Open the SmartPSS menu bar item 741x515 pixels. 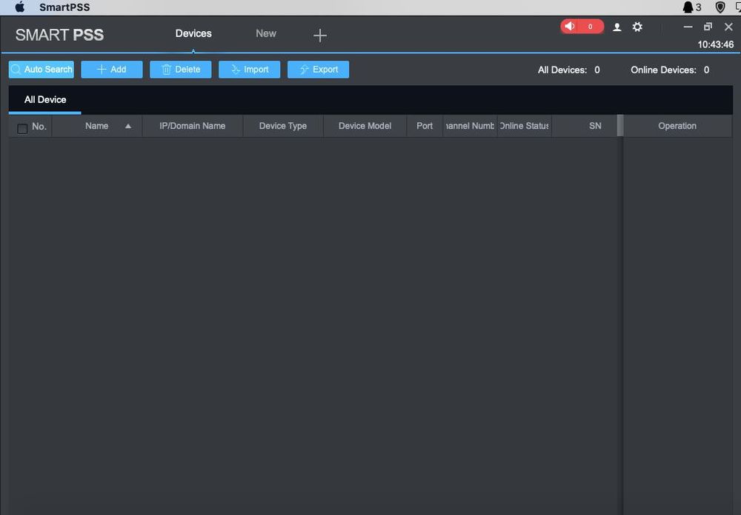(x=64, y=7)
